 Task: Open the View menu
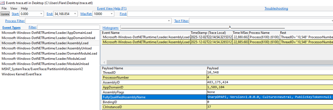(x=14, y=8)
